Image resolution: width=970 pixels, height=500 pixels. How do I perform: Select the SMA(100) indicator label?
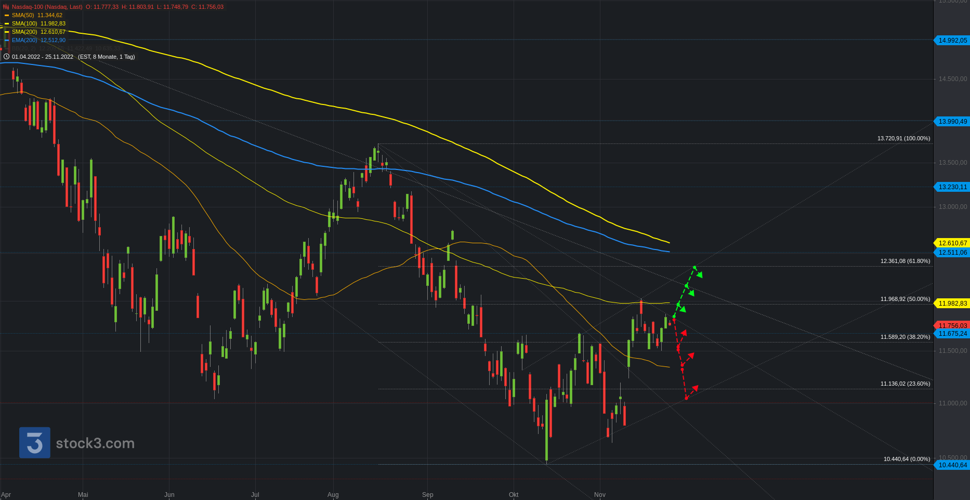click(24, 23)
